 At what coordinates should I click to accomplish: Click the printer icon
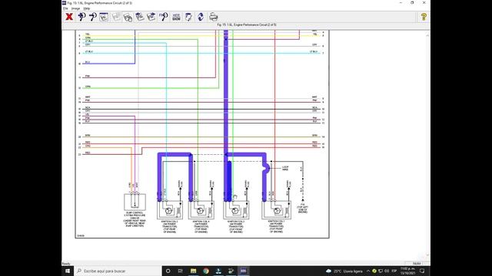click(x=214, y=17)
